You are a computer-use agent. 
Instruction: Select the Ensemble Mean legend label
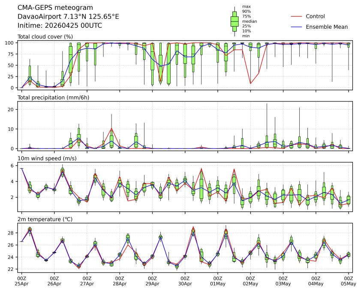click(326, 27)
